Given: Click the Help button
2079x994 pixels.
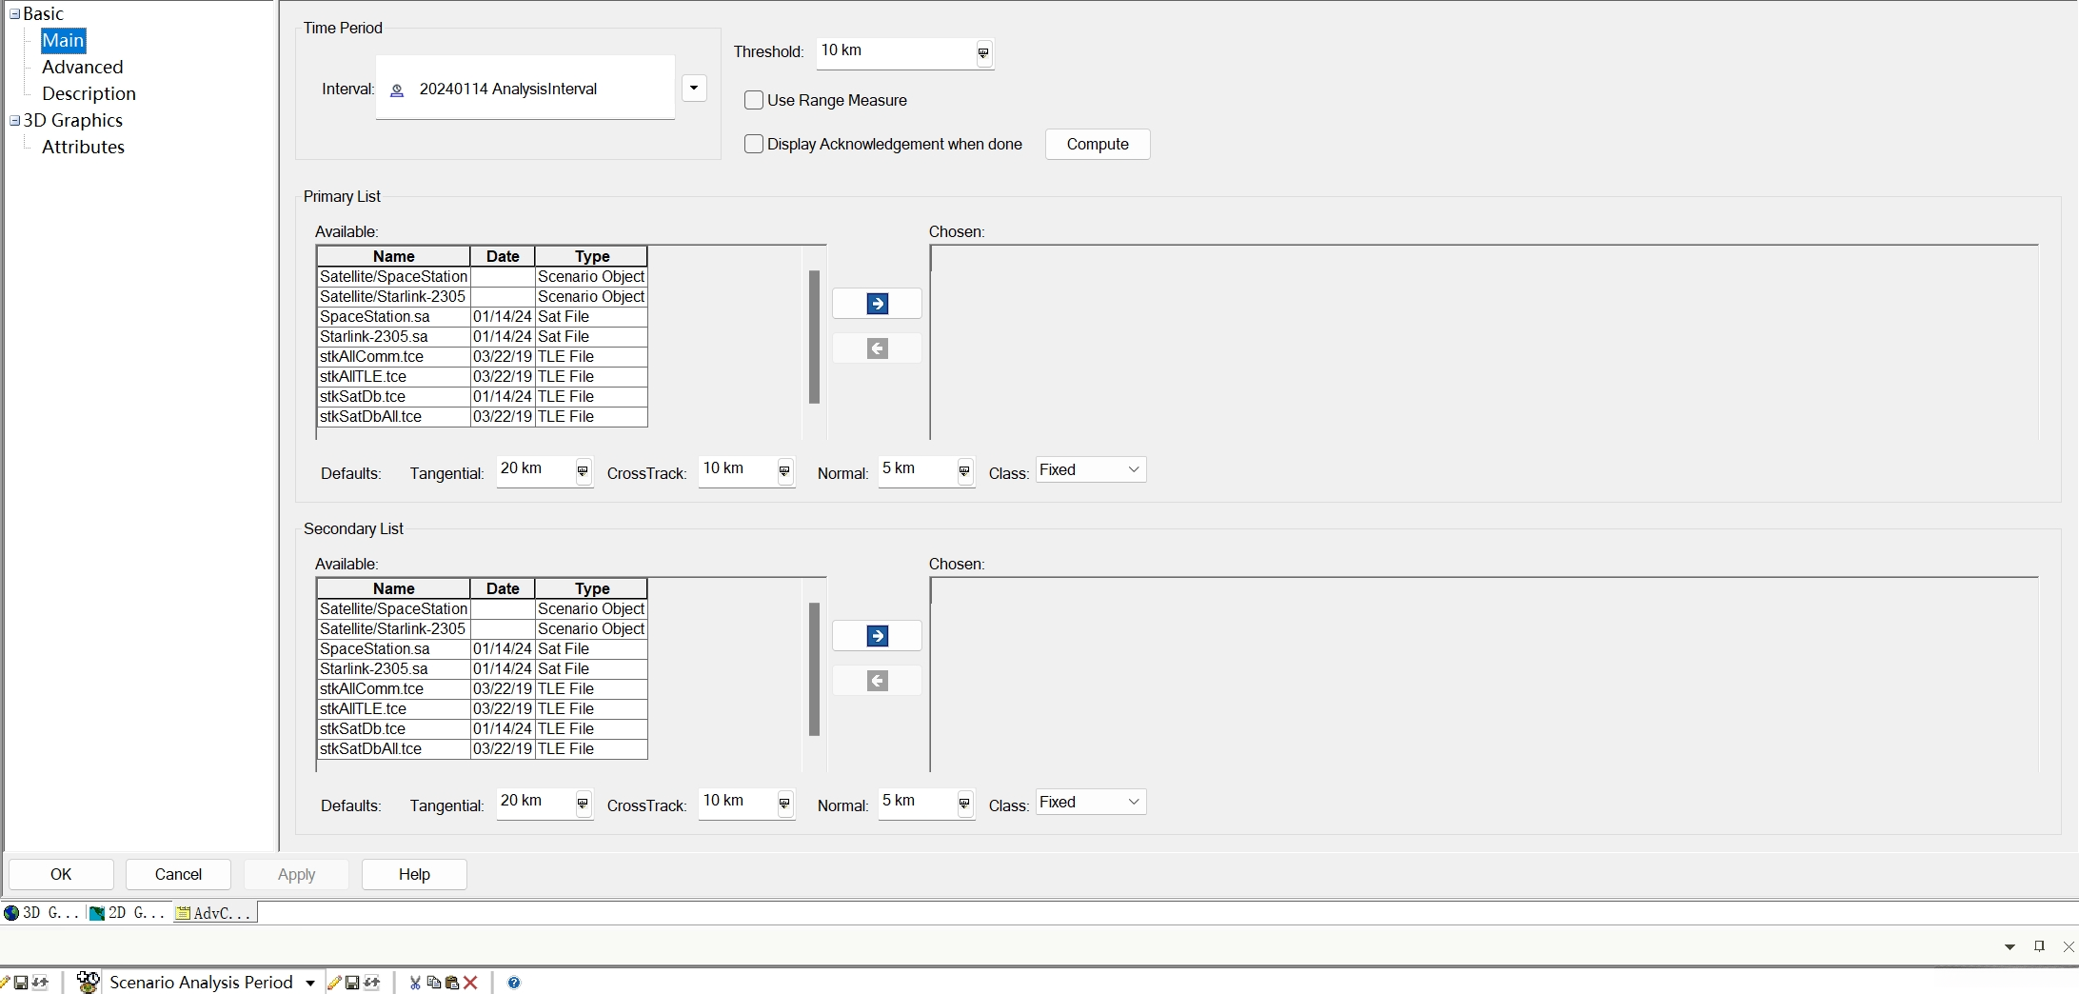Looking at the screenshot, I should click(x=414, y=874).
